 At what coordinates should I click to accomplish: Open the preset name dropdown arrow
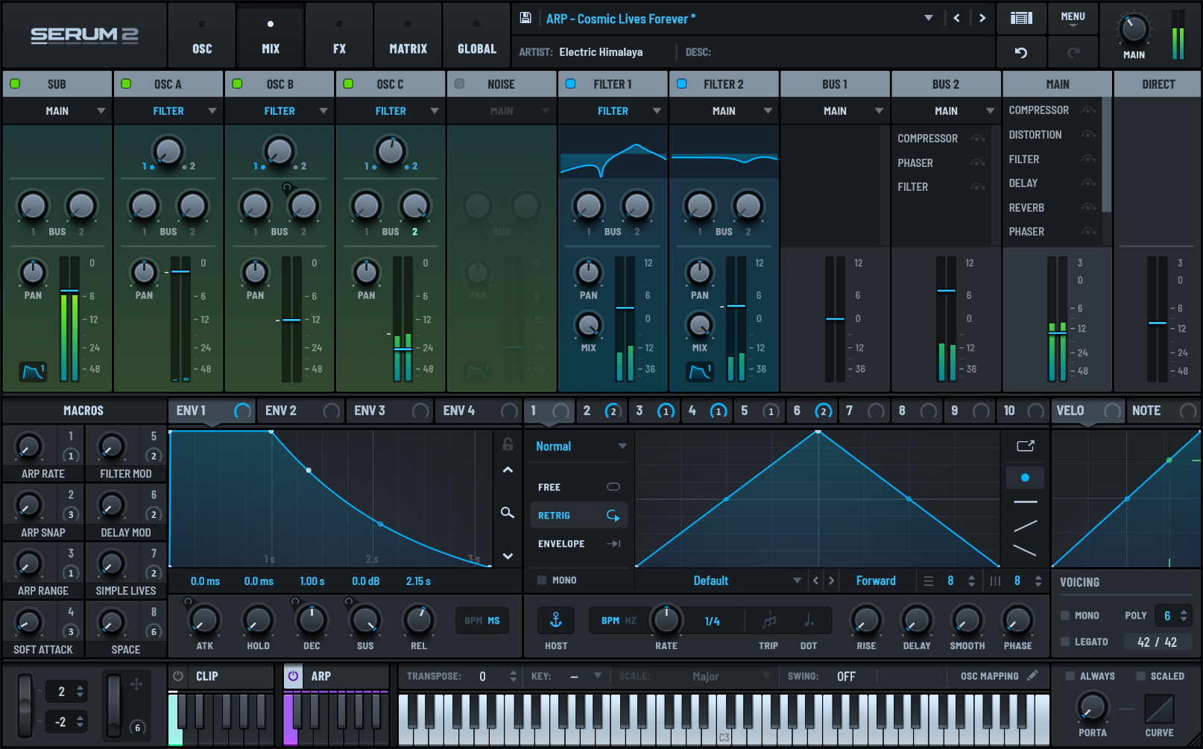[929, 18]
